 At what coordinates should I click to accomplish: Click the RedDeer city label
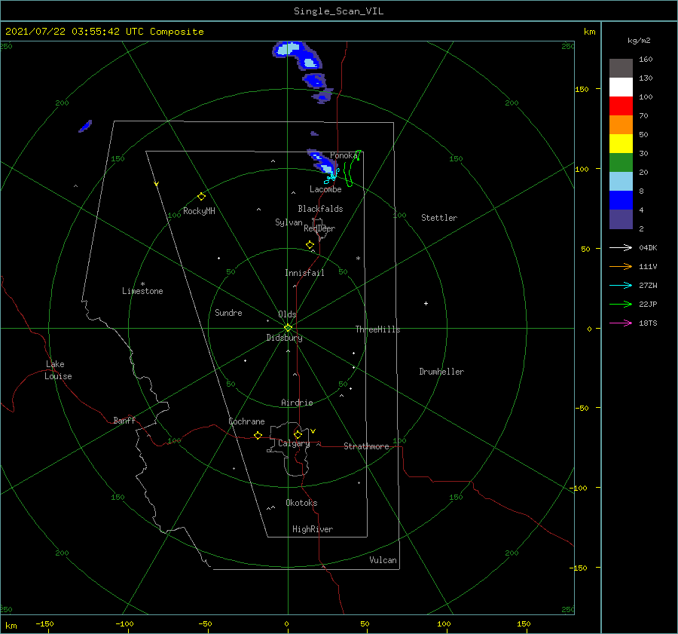click(319, 228)
